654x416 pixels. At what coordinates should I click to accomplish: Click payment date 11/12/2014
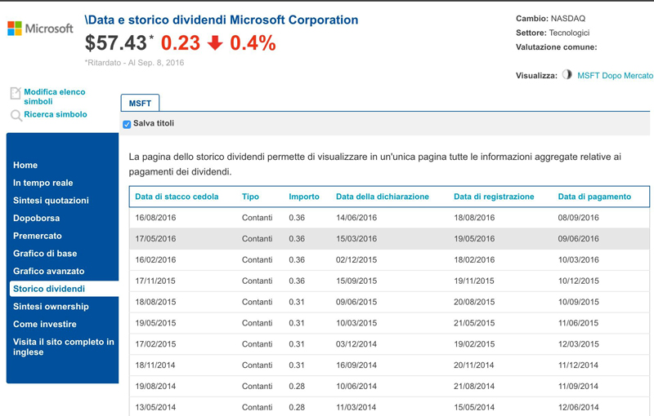click(x=578, y=365)
